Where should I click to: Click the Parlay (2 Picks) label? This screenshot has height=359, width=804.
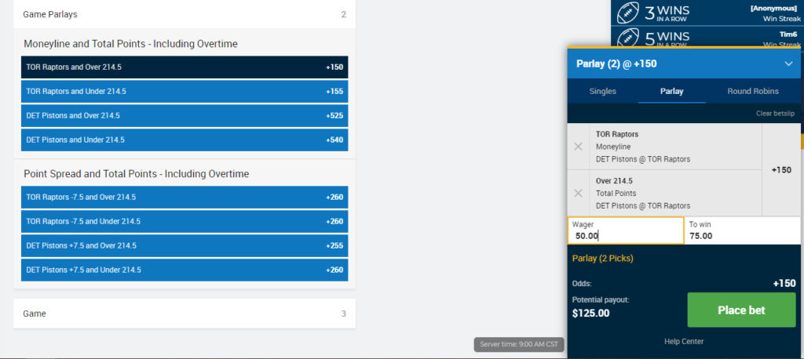pyautogui.click(x=602, y=259)
